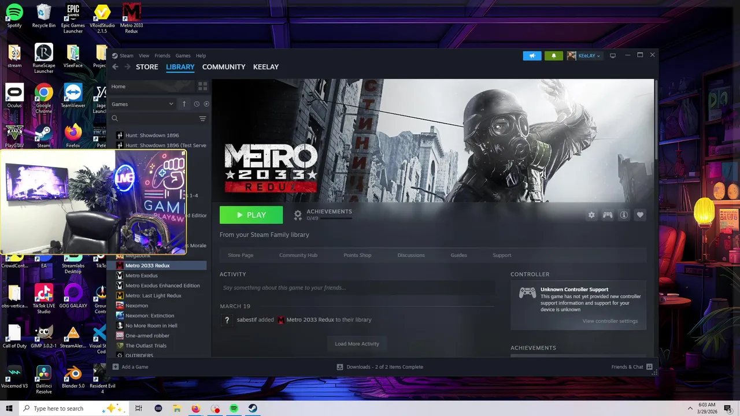Select the LIBRARY tab

180,67
